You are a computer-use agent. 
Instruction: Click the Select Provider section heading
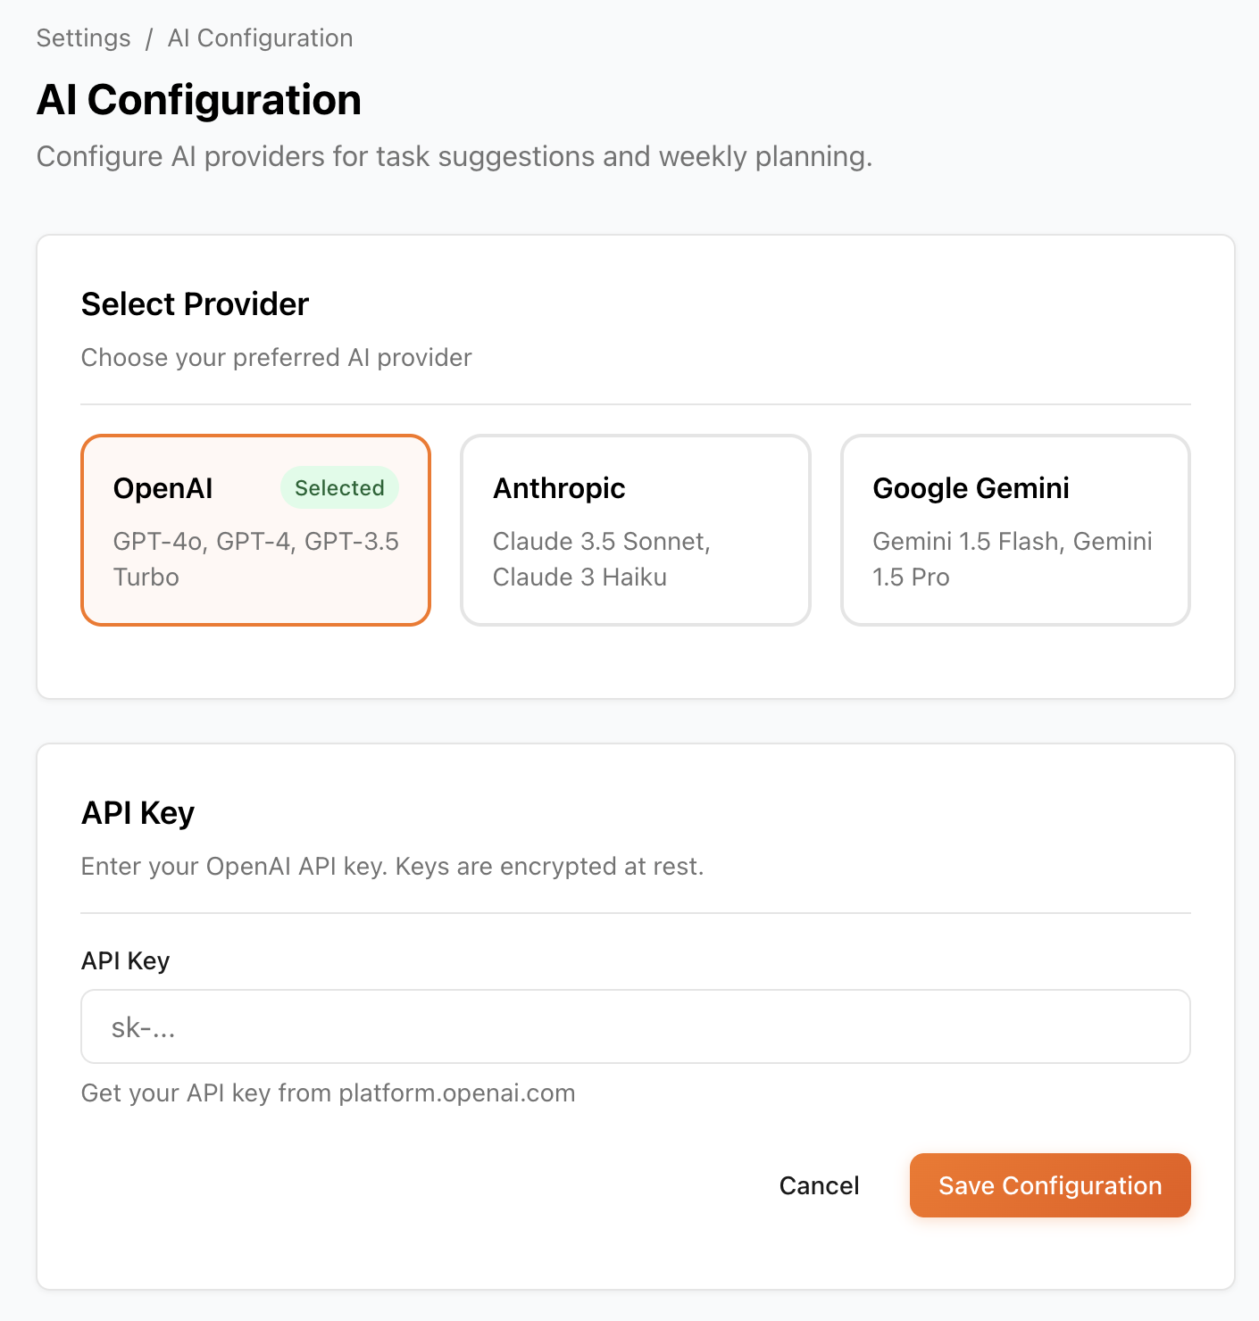coord(195,304)
